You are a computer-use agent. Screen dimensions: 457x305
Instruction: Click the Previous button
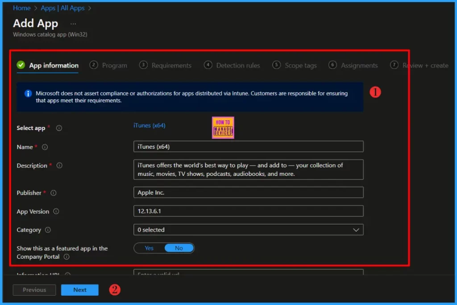34,290
